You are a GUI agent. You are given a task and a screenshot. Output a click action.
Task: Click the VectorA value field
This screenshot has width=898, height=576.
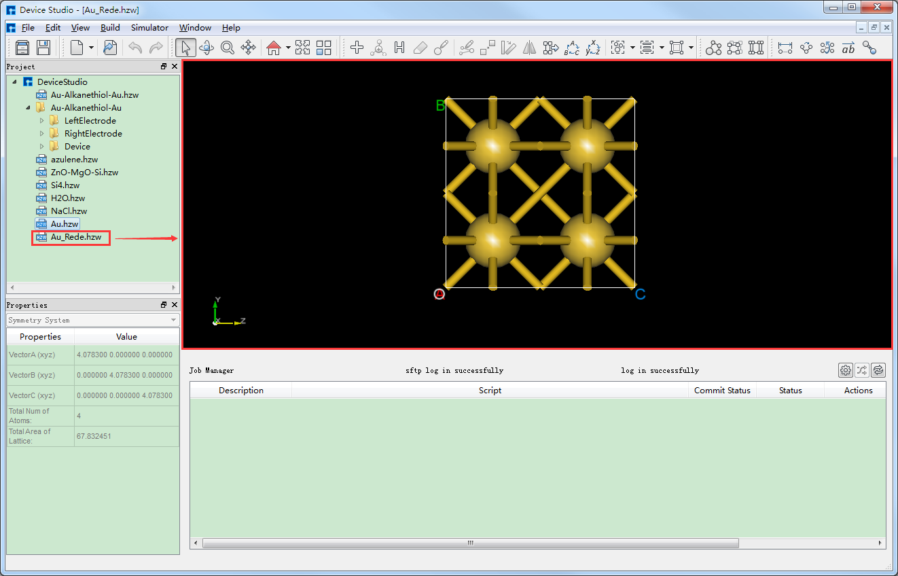pyautogui.click(x=126, y=353)
